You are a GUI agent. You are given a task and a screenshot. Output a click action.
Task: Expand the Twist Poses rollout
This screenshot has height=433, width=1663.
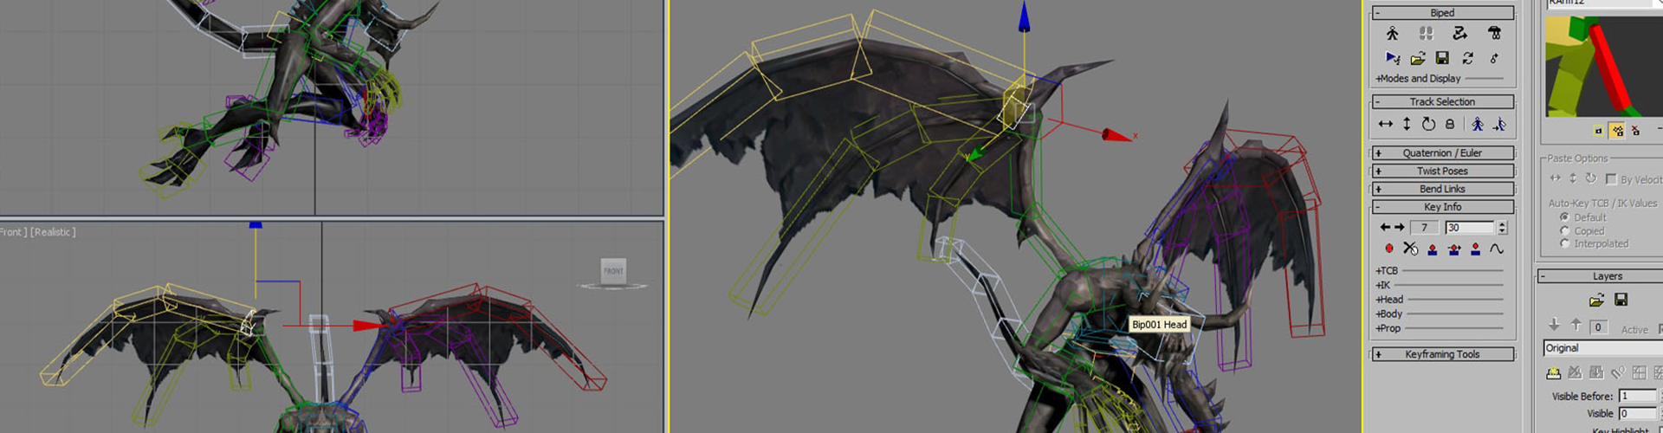[x=1442, y=171]
